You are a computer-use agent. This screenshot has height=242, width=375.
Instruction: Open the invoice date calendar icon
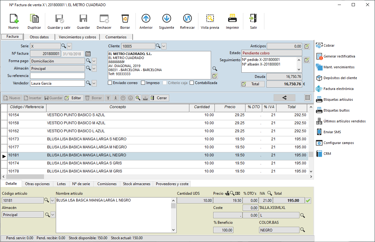88,53
